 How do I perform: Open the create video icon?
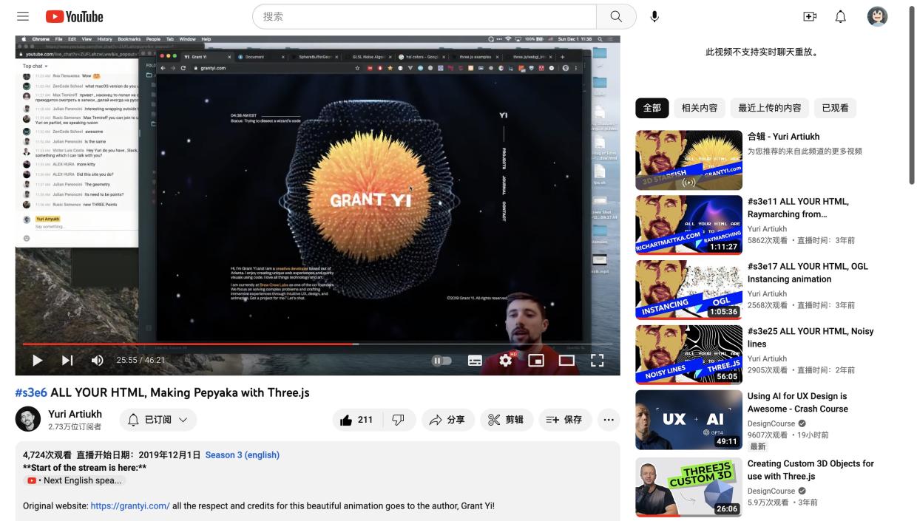pyautogui.click(x=810, y=16)
